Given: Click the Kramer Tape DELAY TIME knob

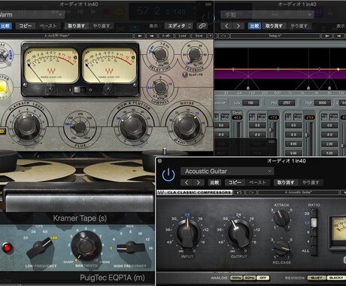Looking at the screenshot, I should 159,55.
